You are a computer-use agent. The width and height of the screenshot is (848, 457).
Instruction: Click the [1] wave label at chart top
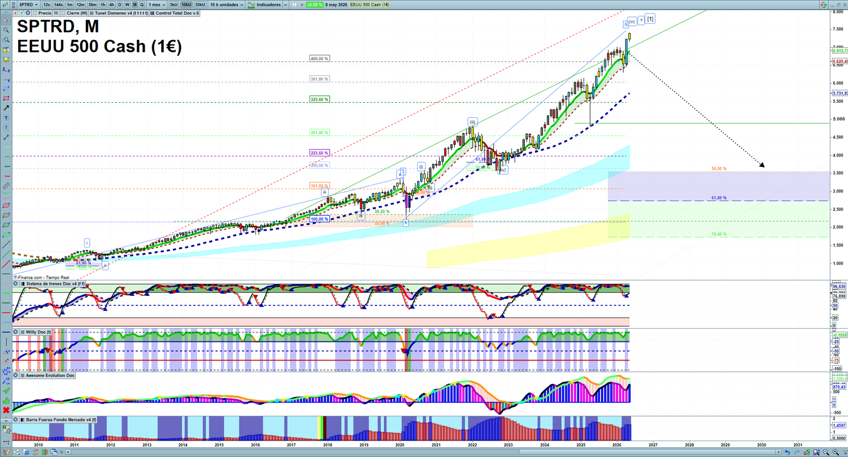(x=650, y=19)
